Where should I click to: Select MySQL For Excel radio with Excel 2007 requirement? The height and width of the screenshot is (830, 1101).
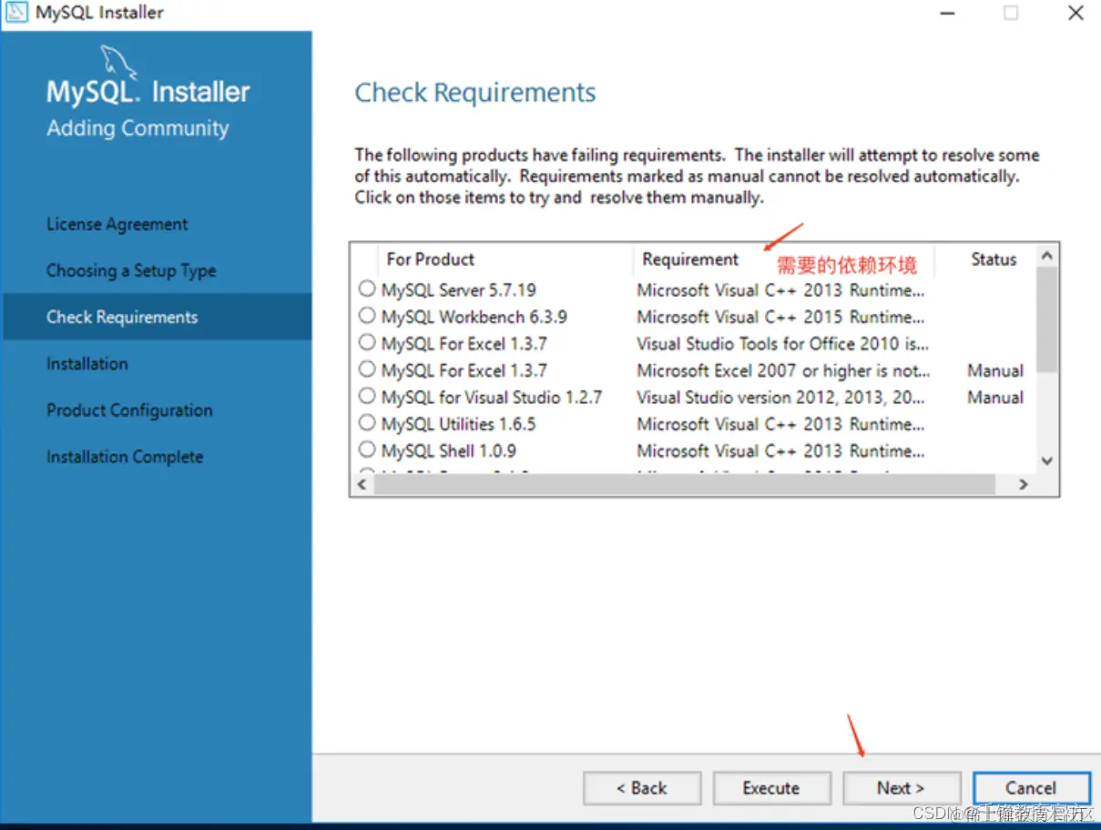pyautogui.click(x=366, y=369)
